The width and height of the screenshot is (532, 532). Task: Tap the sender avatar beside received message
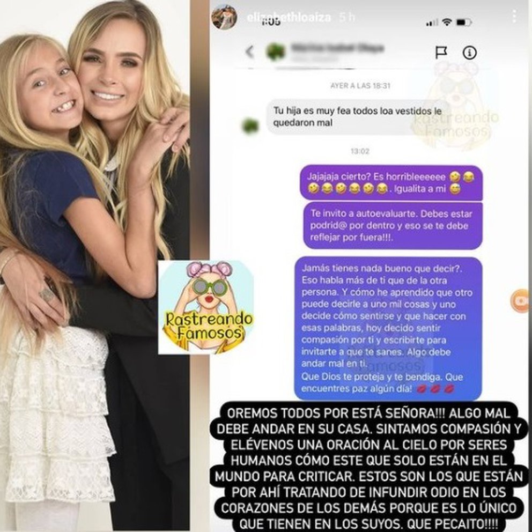click(x=251, y=125)
